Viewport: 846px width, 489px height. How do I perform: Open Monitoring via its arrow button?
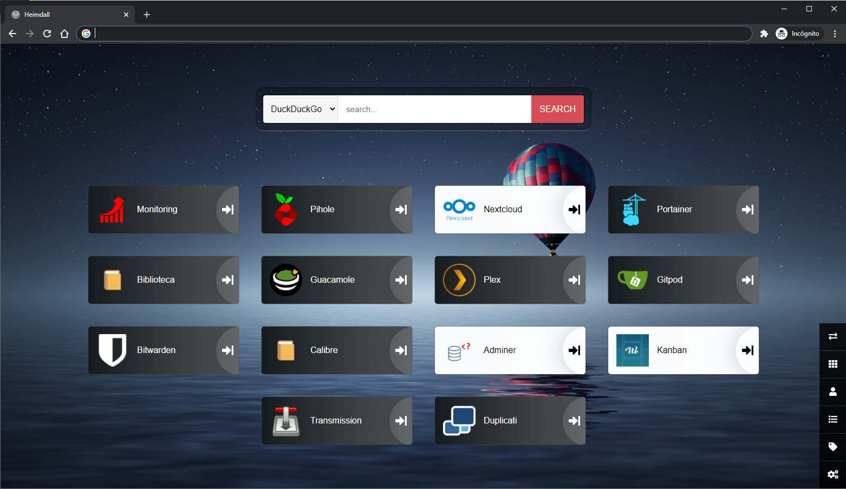pyautogui.click(x=228, y=210)
